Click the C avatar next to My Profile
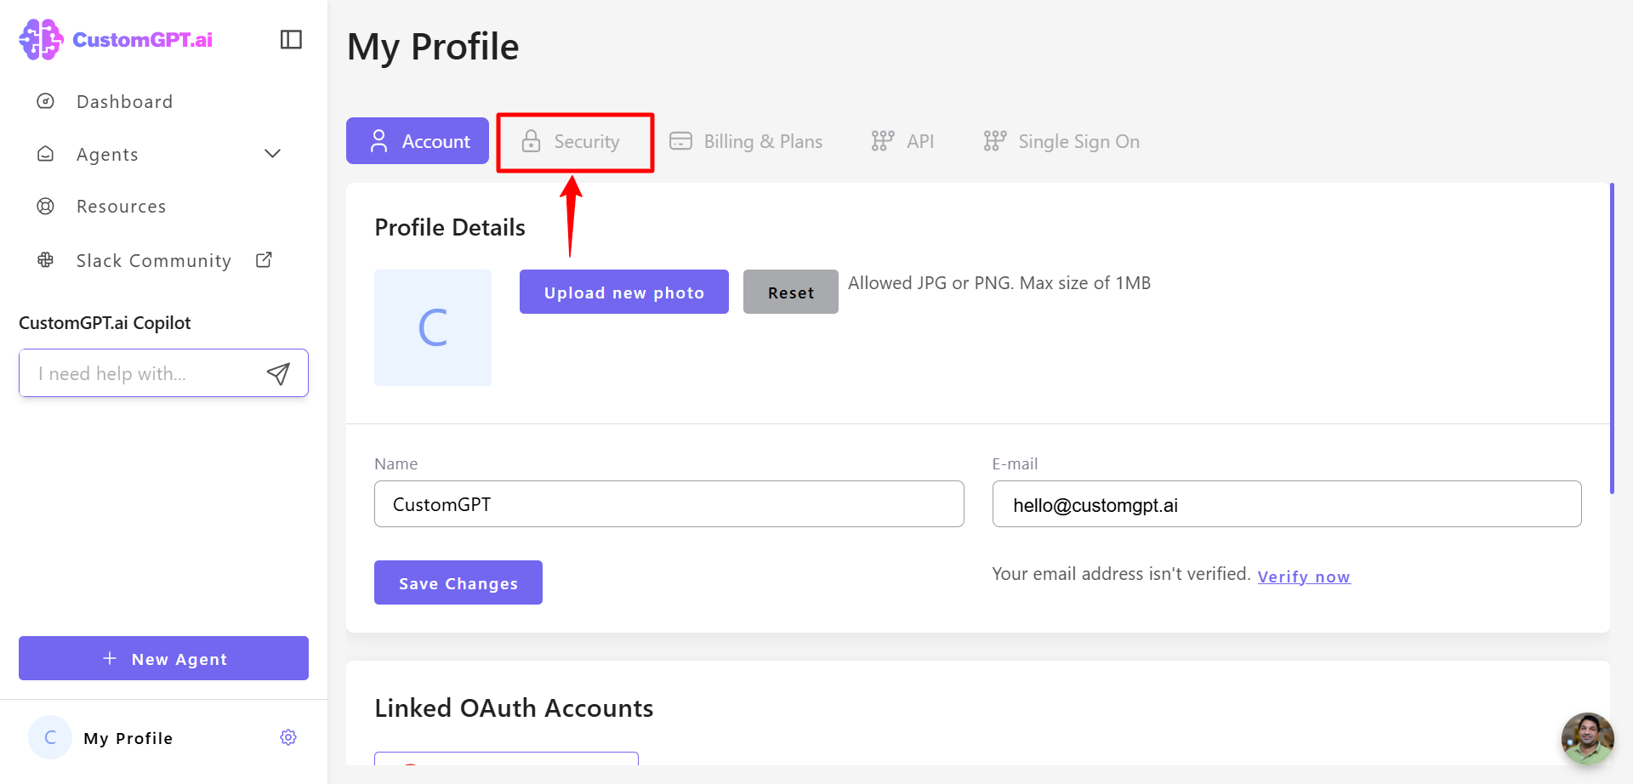The width and height of the screenshot is (1633, 784). (50, 737)
